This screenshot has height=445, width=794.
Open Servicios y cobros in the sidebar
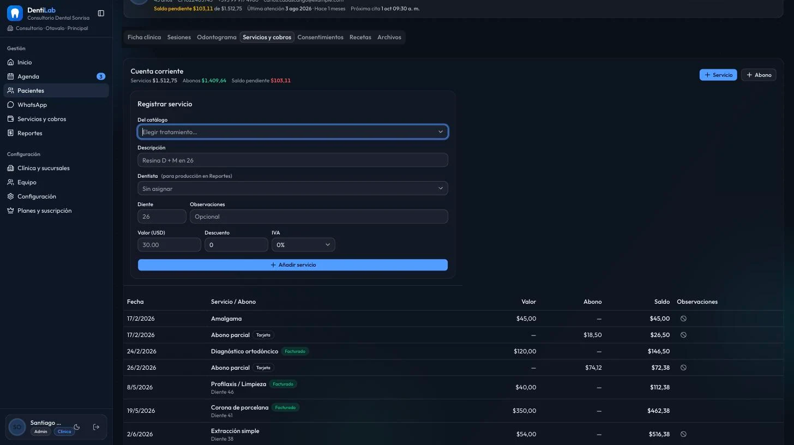tap(56, 119)
